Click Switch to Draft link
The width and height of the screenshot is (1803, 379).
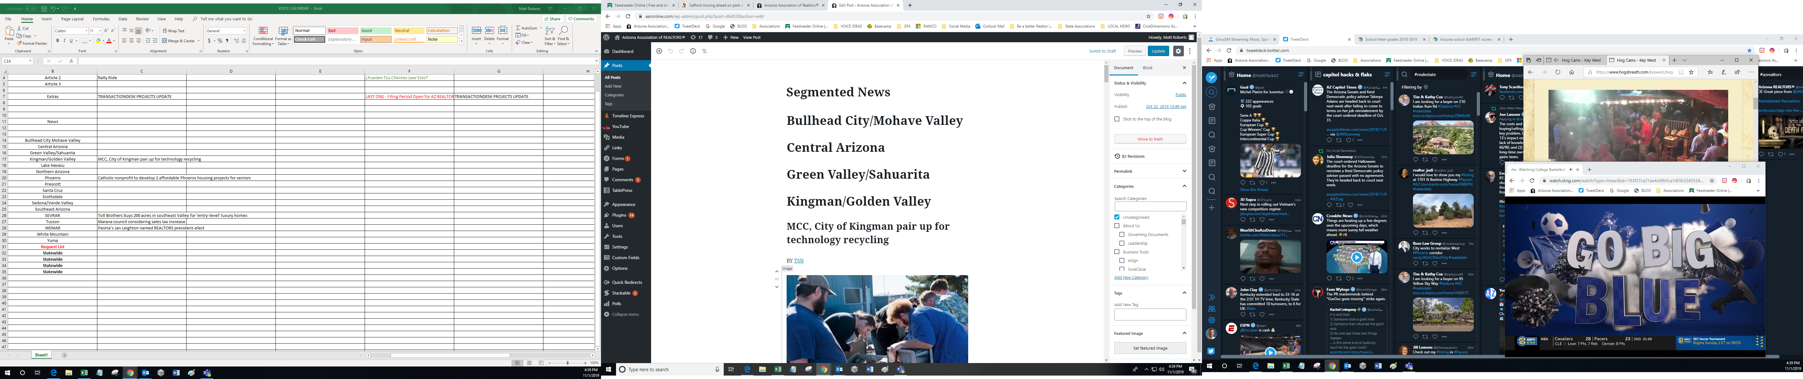pyautogui.click(x=1102, y=51)
